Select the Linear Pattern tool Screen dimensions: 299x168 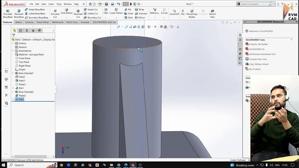116,11
